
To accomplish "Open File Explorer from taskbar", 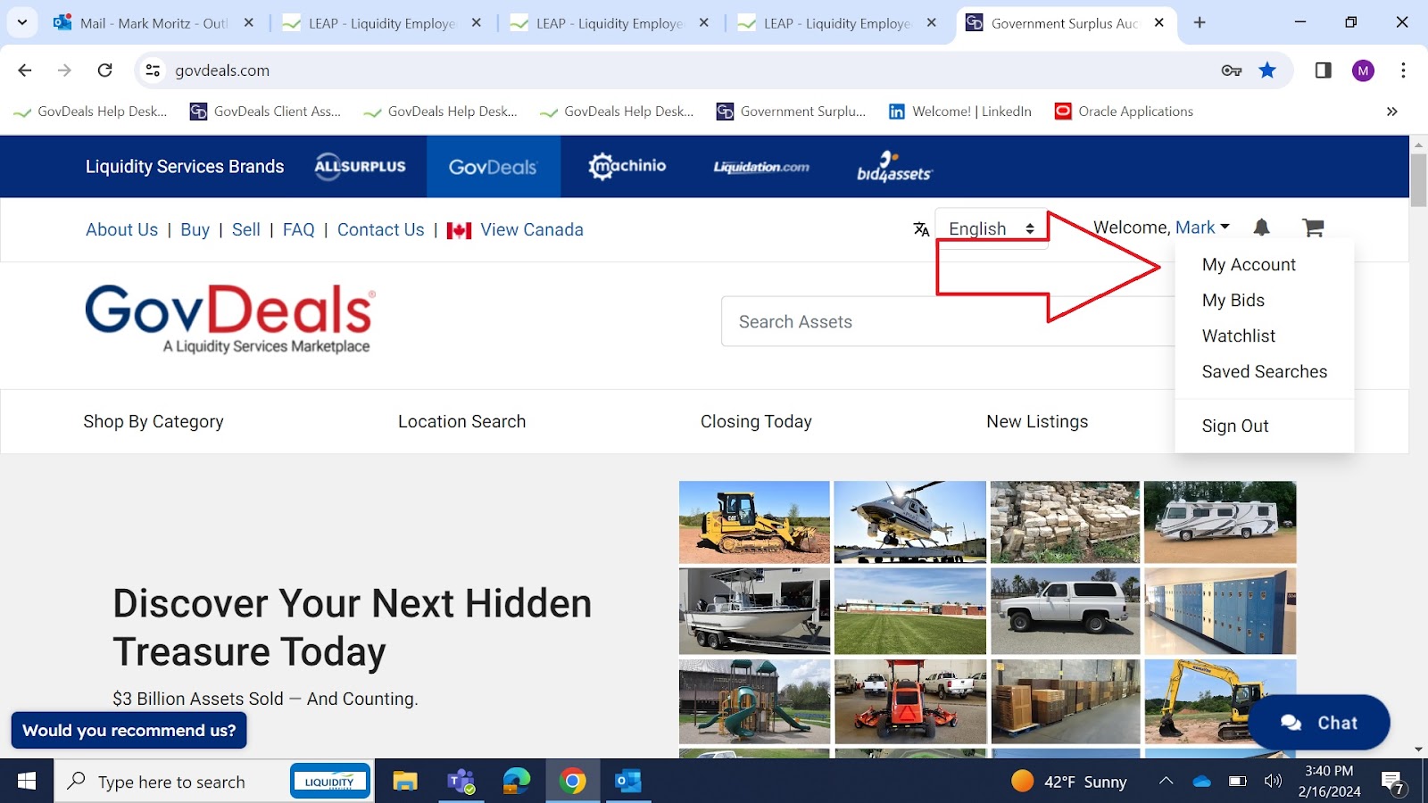I will pos(405,782).
